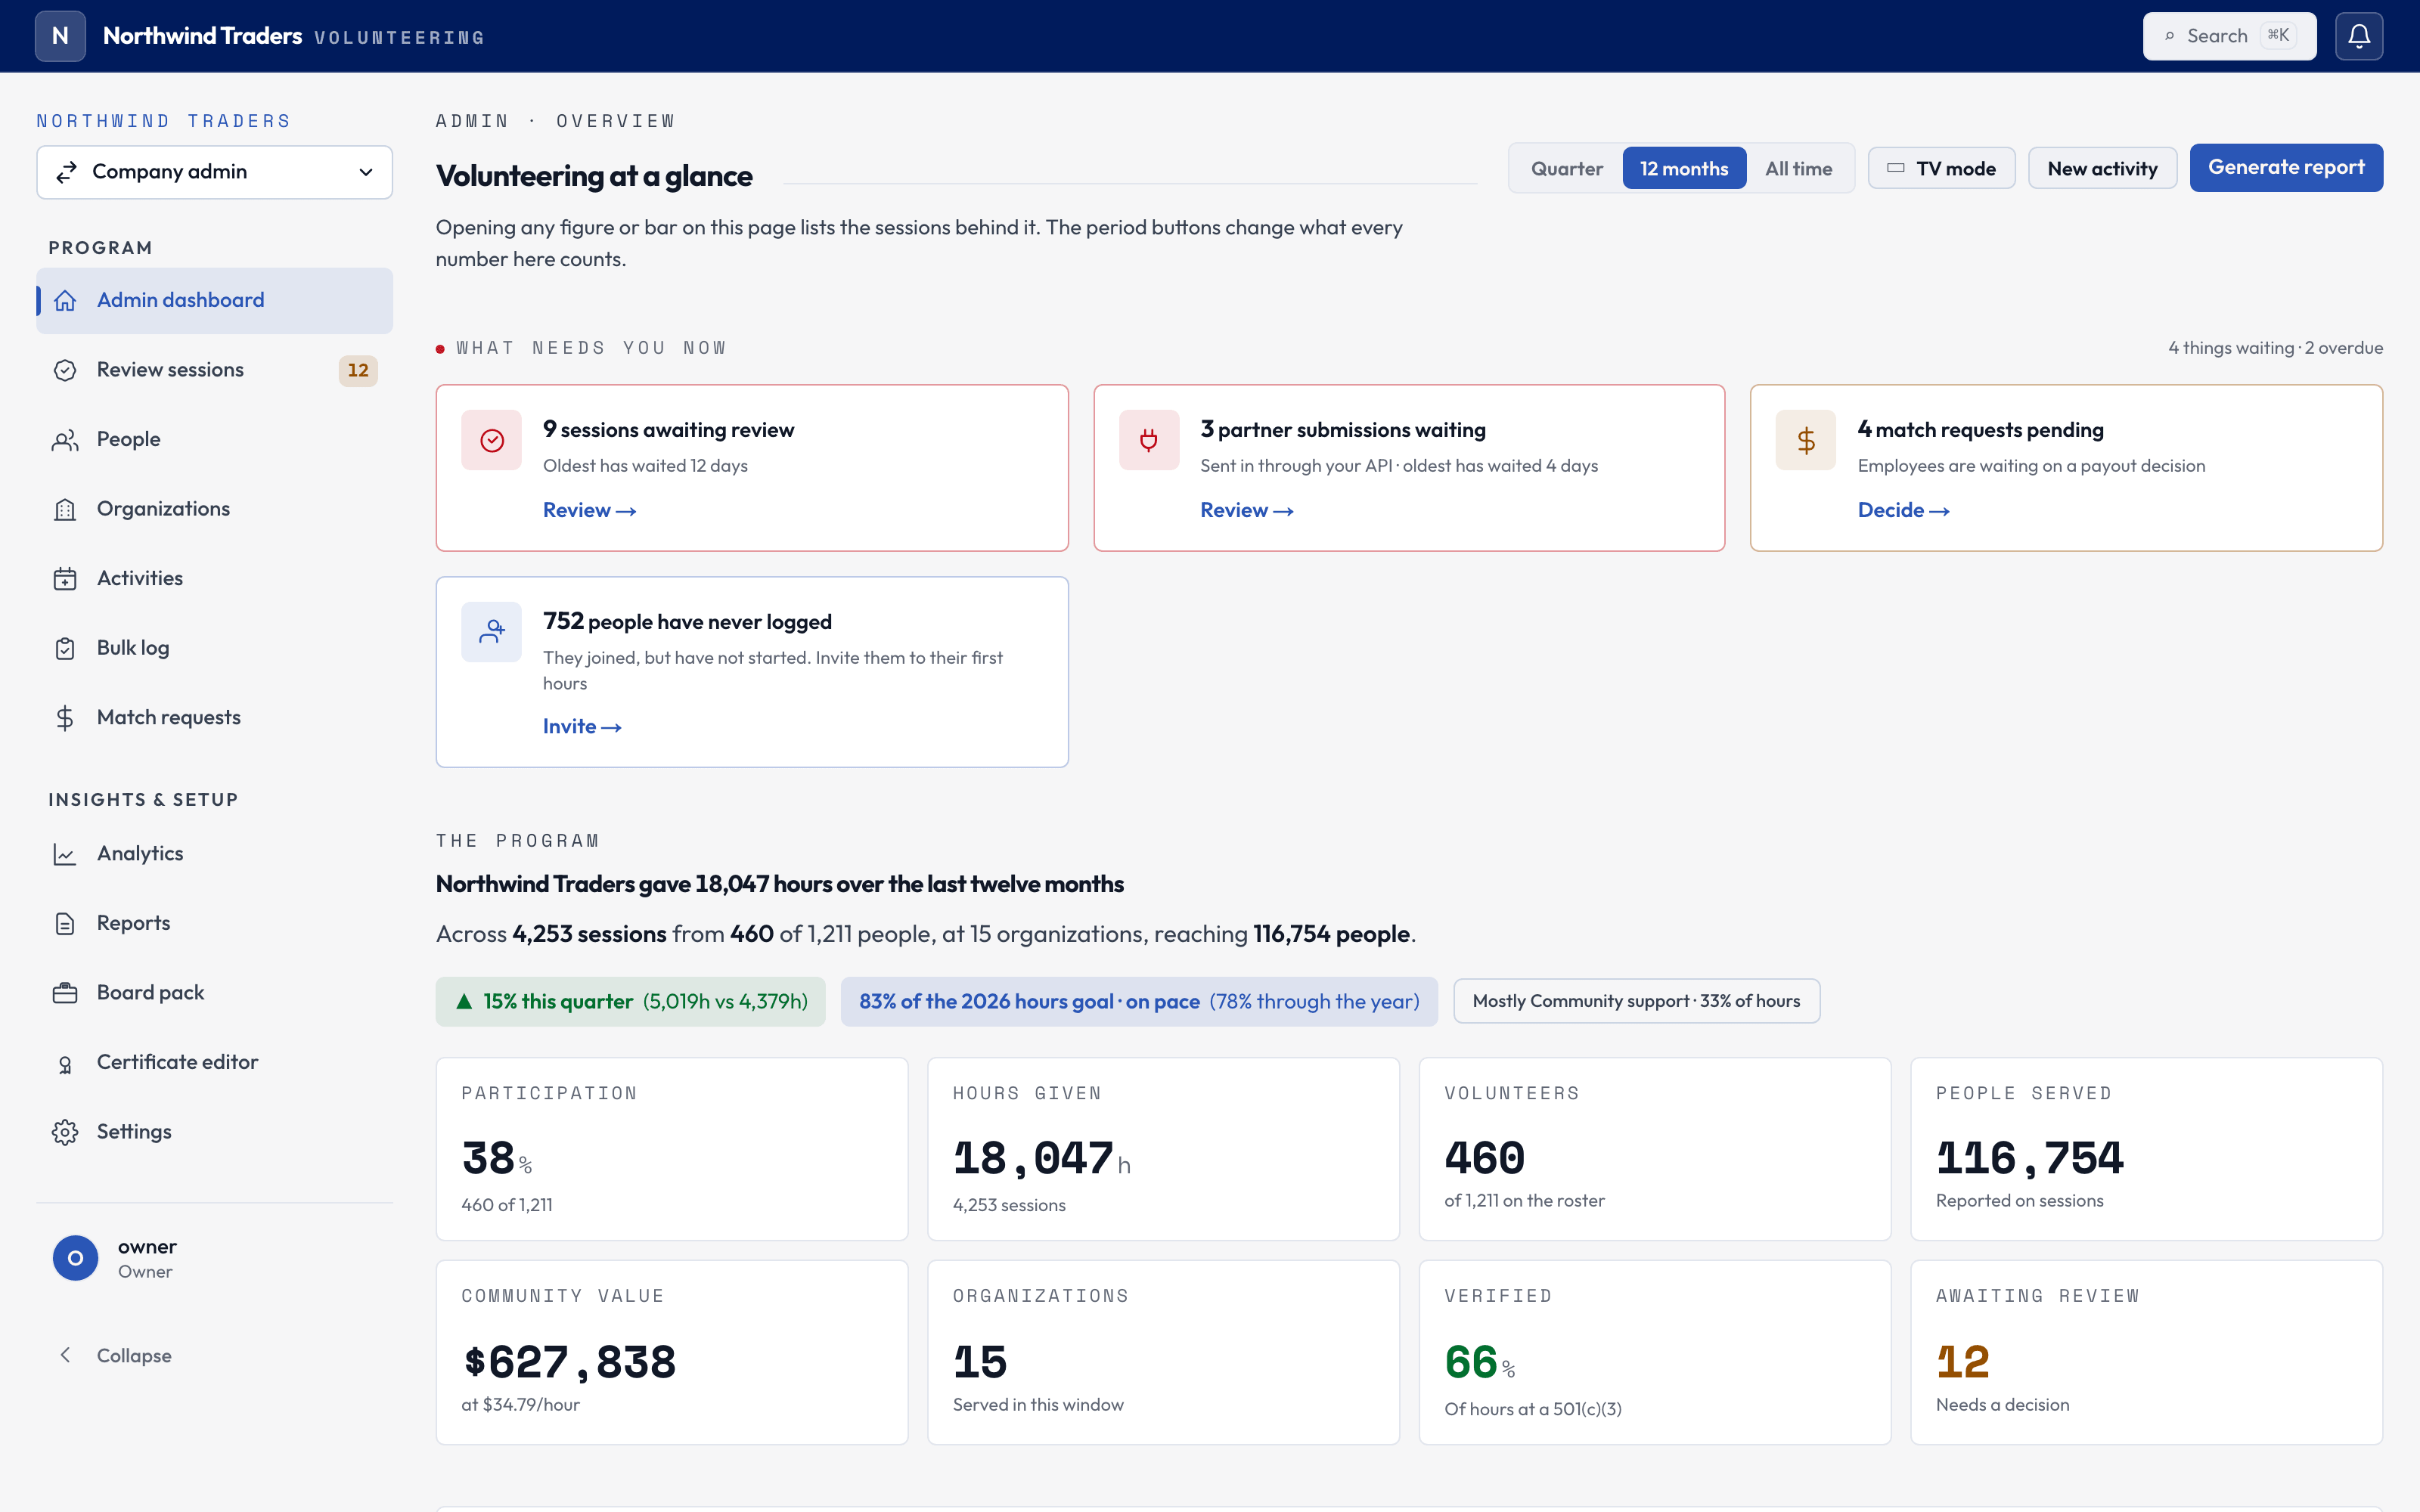The image size is (2420, 1512).
Task: Go to the Analytics page label
Action: point(140,853)
